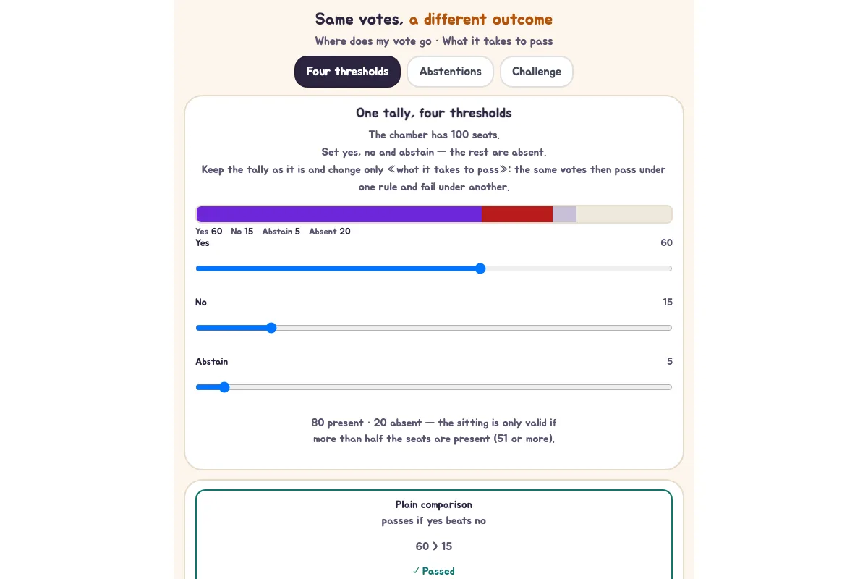Image resolution: width=868 pixels, height=579 pixels.
Task: Click the 'Abstain 5' legend label
Action: 281,232
